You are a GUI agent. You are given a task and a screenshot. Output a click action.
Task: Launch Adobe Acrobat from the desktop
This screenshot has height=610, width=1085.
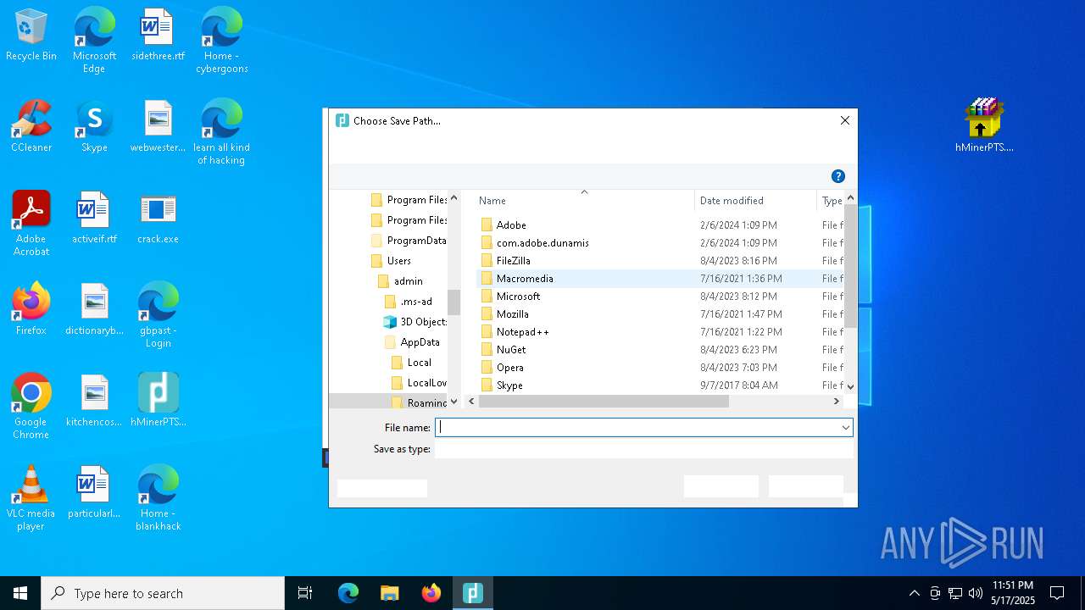click(x=31, y=224)
